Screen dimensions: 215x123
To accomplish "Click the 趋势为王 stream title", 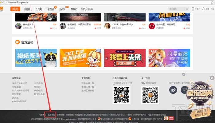I will pyautogui.click(x=166, y=24).
